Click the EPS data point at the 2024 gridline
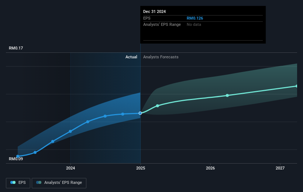303x192 pixels. (70, 131)
